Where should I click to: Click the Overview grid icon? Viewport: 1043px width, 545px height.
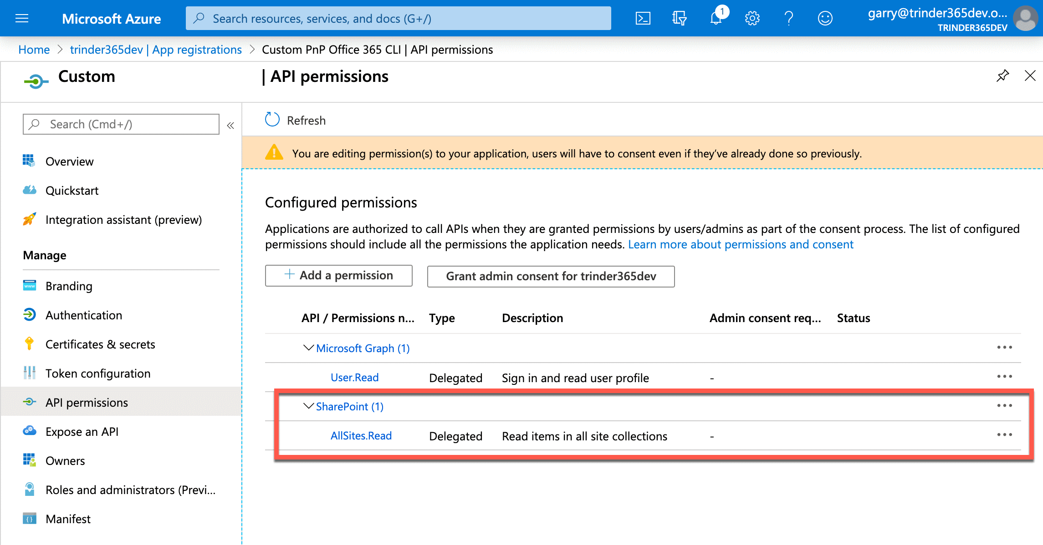point(29,161)
